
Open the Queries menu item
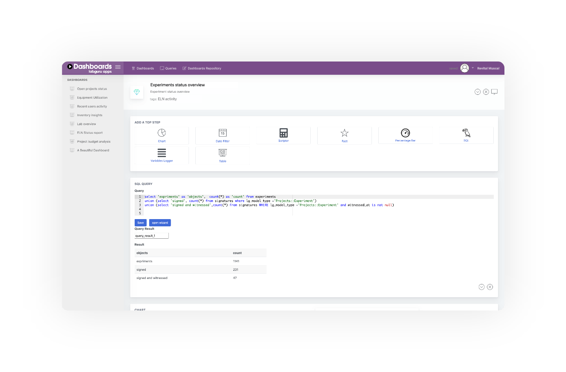(168, 68)
